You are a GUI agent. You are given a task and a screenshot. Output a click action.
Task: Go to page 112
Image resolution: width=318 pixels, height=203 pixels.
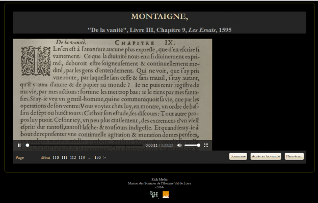pyautogui.click(x=73, y=157)
